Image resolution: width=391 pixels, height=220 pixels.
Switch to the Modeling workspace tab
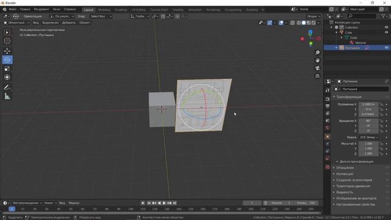pos(104,10)
